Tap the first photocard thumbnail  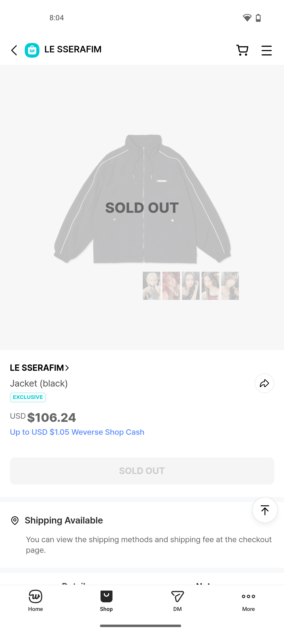pos(151,286)
